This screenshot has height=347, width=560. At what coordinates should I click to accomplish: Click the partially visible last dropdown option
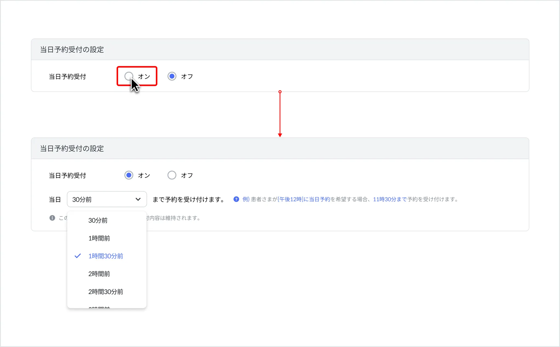tap(99, 306)
